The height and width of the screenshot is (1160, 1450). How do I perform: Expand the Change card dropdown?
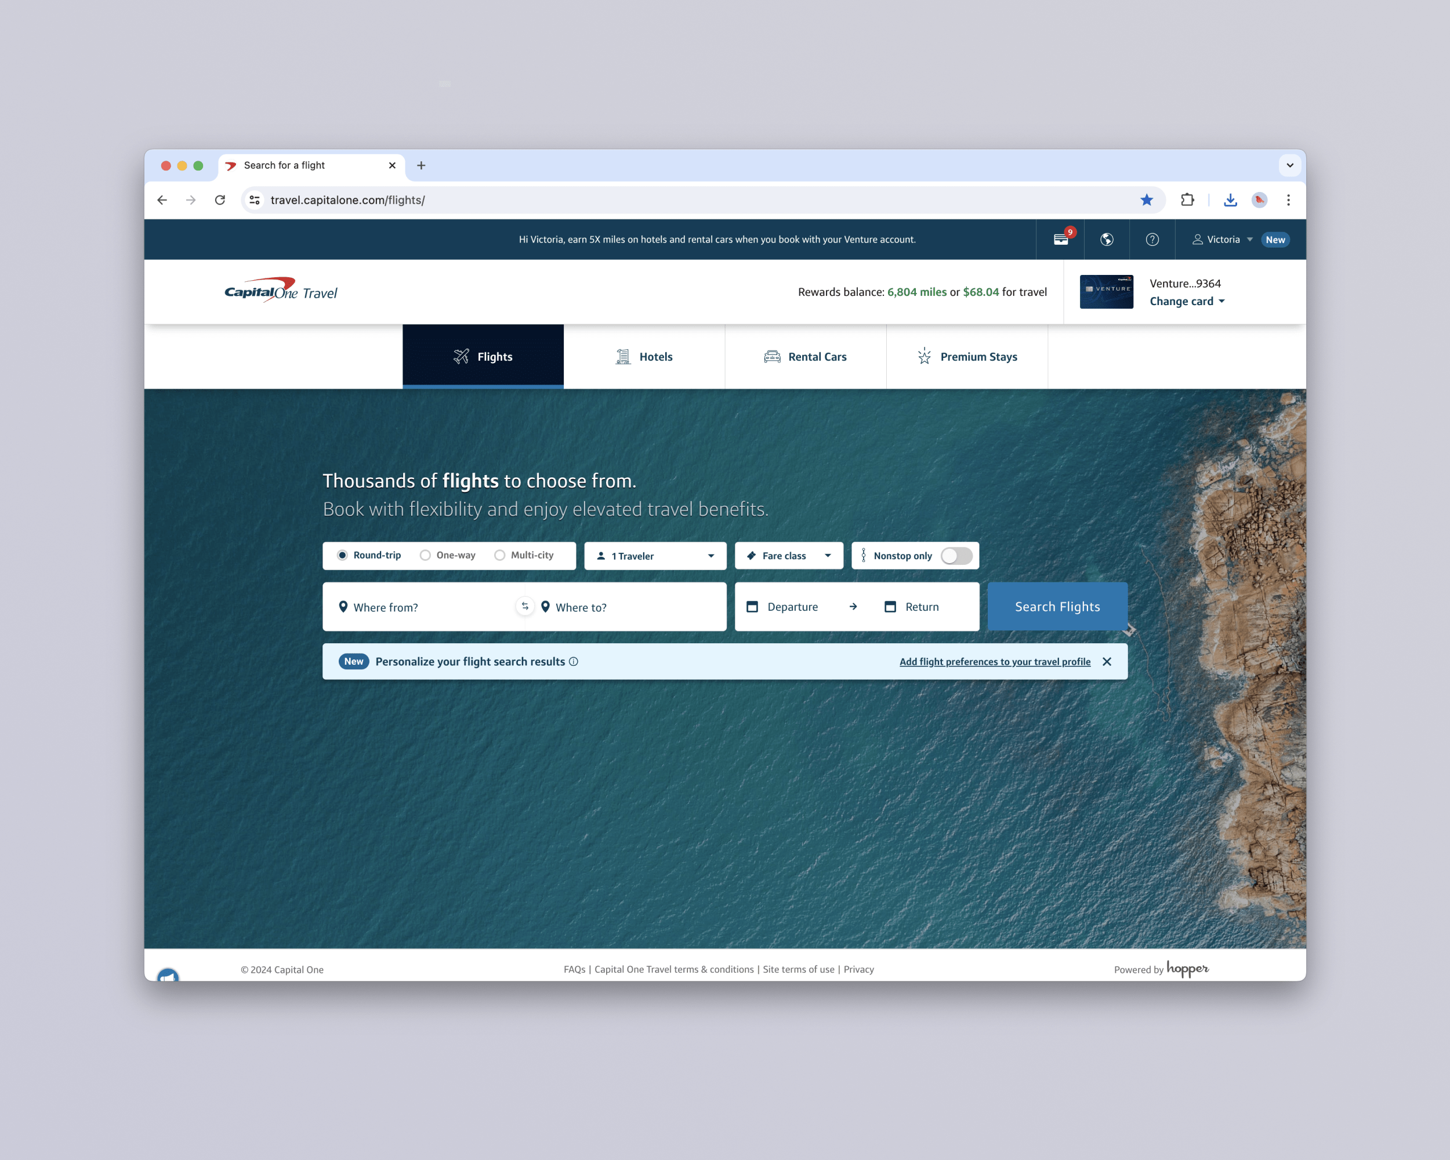coord(1187,301)
